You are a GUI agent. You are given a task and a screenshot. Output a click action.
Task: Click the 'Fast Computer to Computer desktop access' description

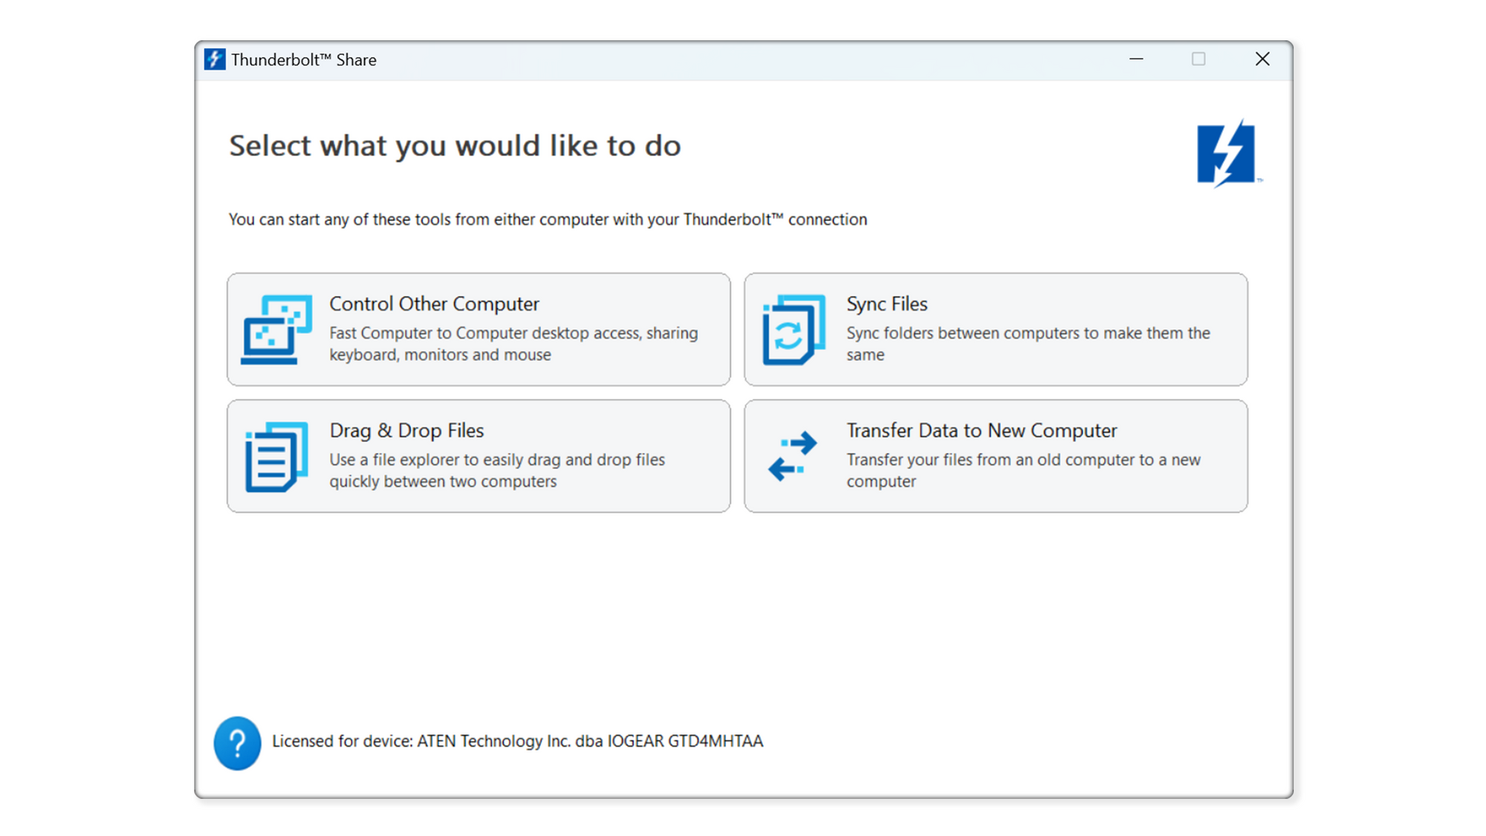(x=513, y=343)
